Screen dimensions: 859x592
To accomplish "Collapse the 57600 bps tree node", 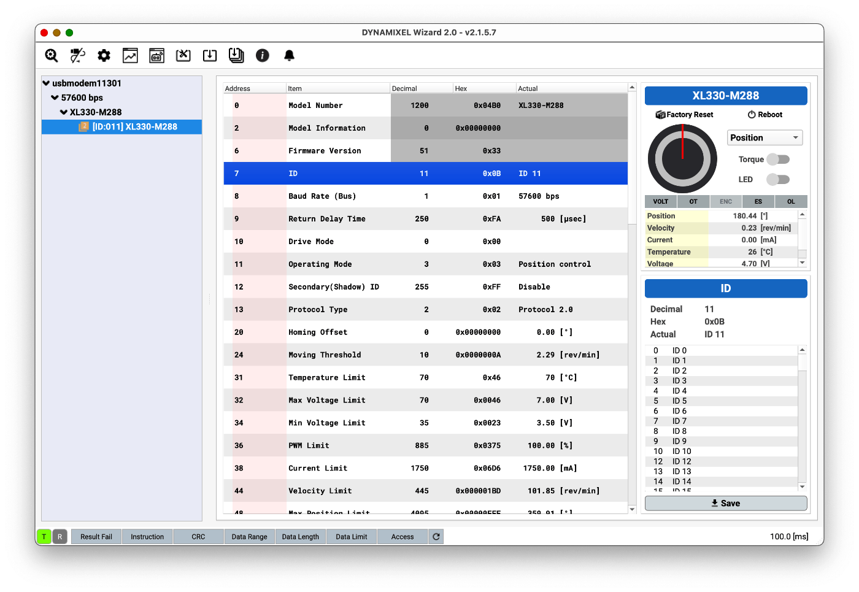I will (55, 98).
